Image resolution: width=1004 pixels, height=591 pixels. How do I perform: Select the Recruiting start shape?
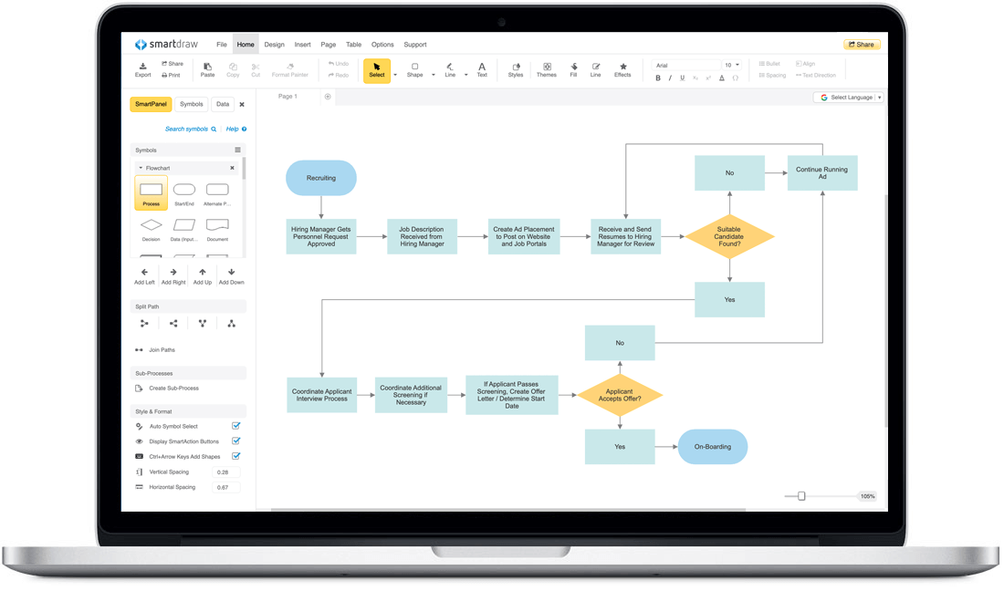(320, 178)
